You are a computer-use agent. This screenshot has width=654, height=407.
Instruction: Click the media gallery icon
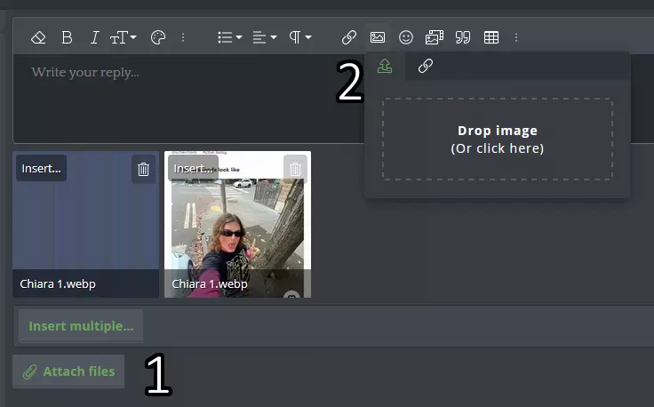[x=435, y=37]
